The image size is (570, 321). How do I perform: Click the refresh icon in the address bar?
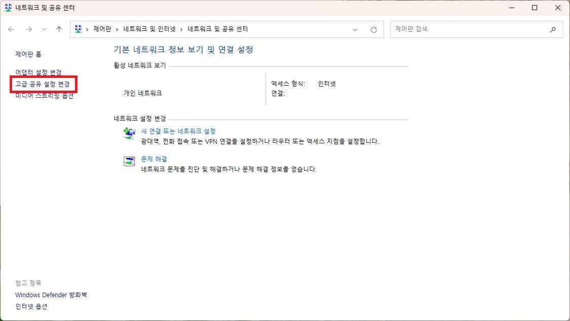(373, 29)
